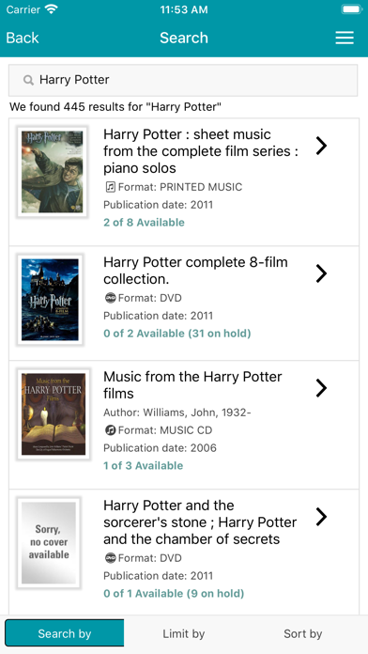Tap the magnifying glass search icon
This screenshot has width=368, height=654.
click(x=28, y=80)
